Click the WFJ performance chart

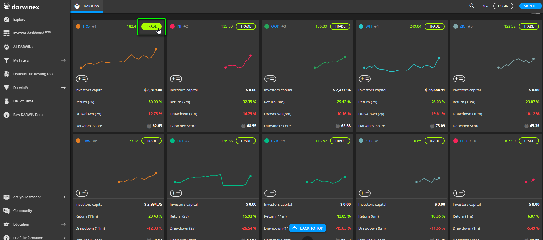(x=402, y=65)
